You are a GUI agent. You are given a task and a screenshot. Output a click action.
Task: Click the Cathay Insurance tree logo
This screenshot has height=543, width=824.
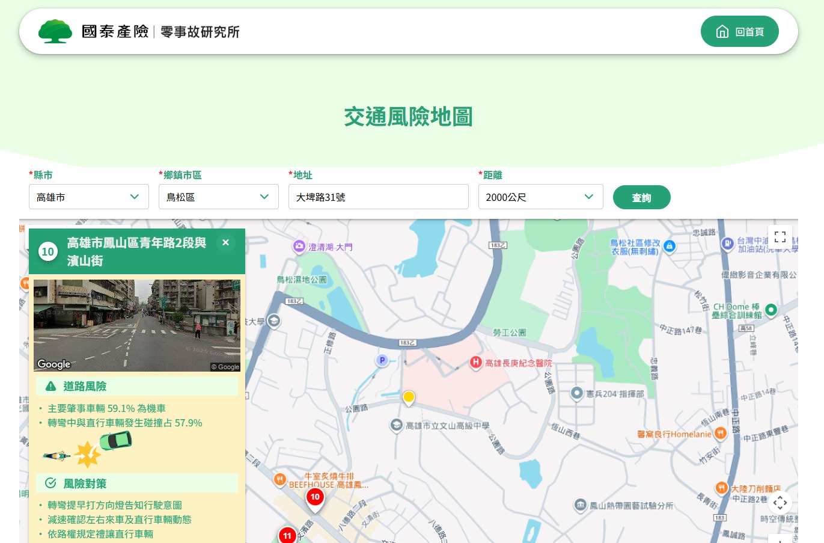tap(55, 32)
